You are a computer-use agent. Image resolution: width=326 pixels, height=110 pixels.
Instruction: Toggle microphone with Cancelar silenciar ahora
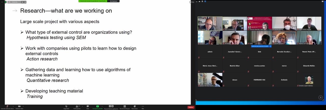[7, 106]
